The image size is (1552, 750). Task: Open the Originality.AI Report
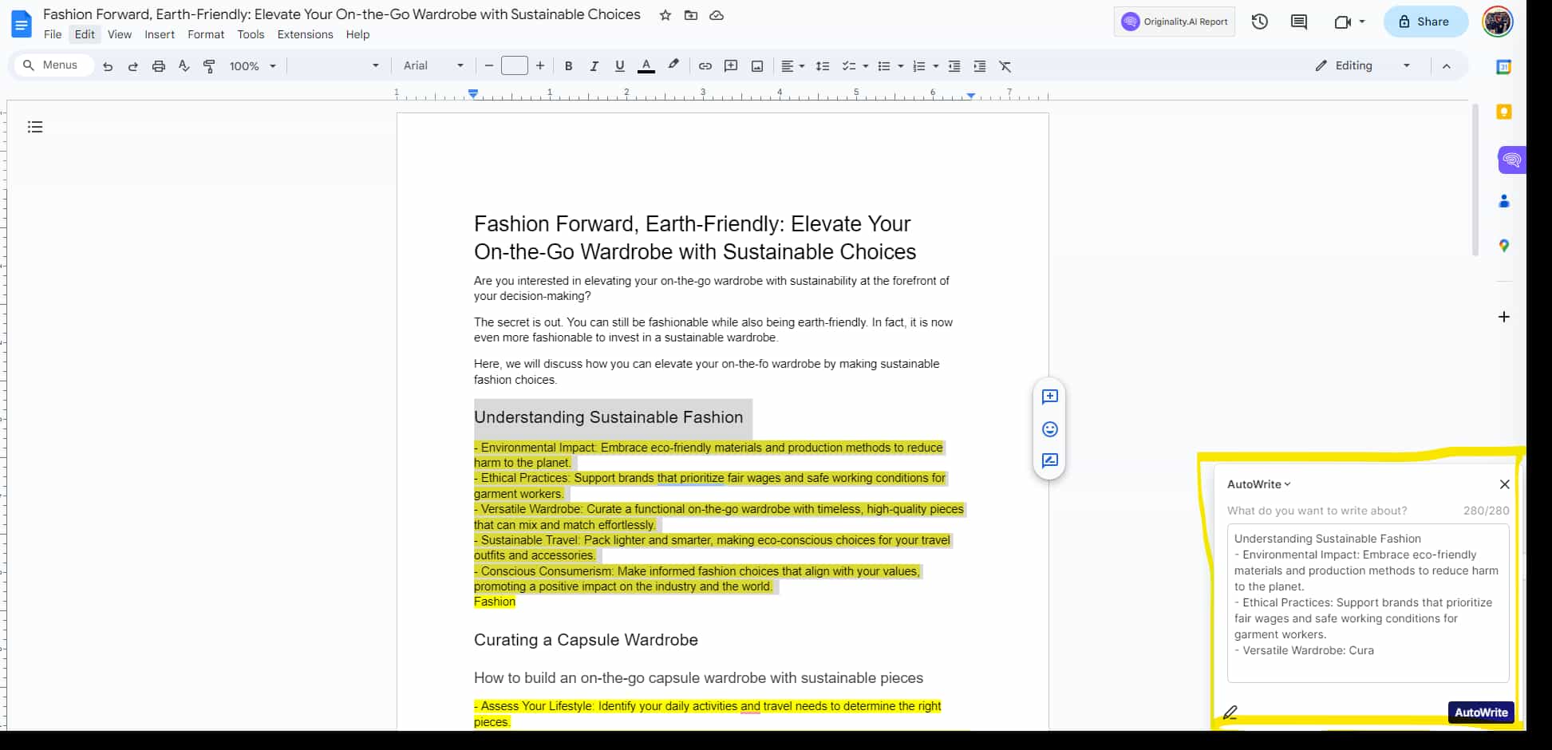tap(1174, 22)
